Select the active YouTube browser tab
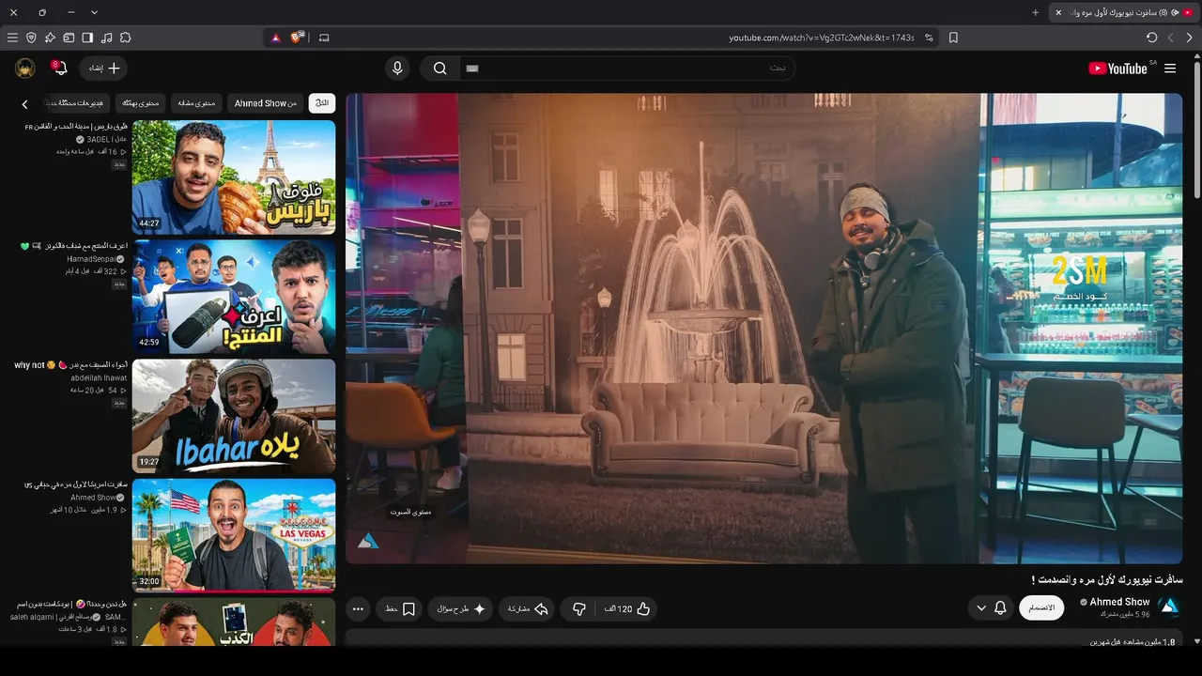 tap(1124, 12)
